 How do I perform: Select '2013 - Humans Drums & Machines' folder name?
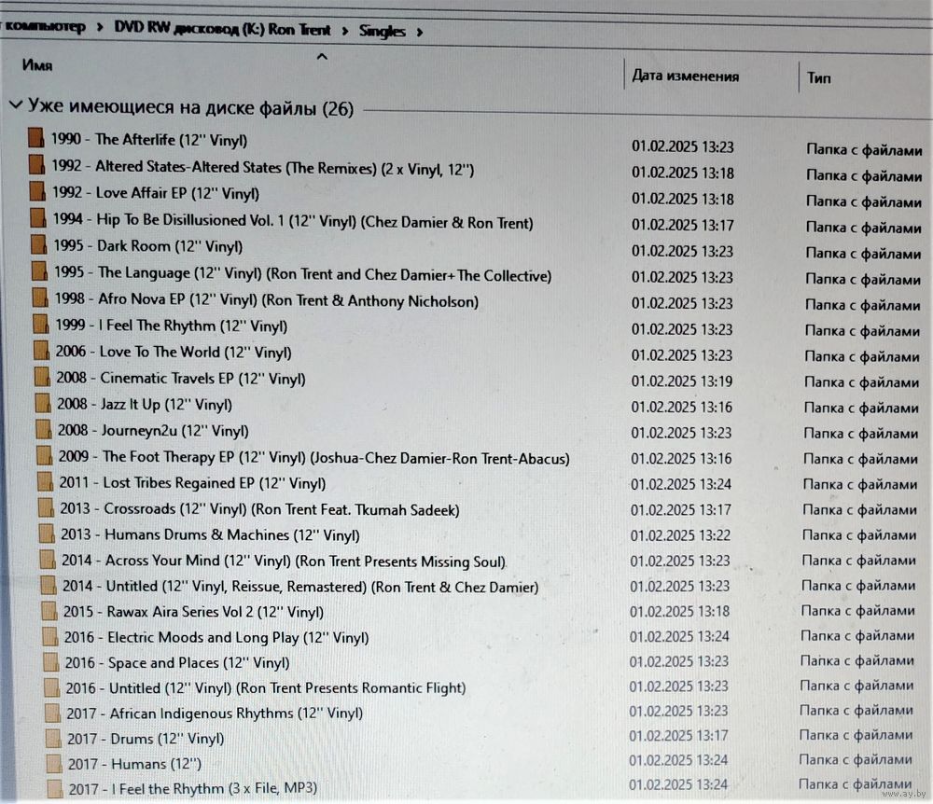(x=210, y=534)
